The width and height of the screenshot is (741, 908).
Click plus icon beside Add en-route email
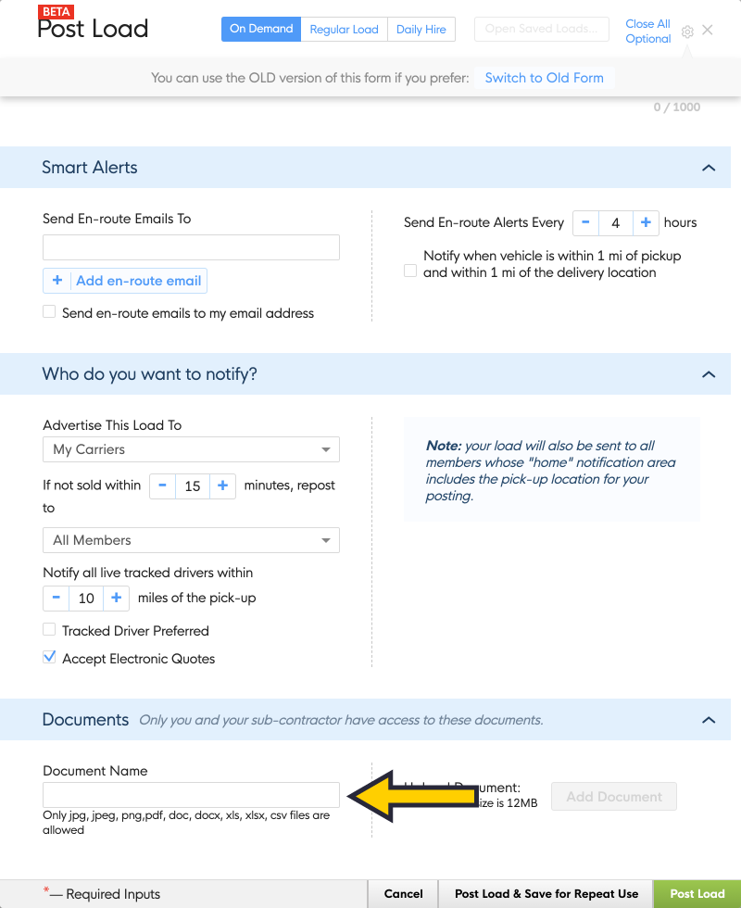point(57,281)
